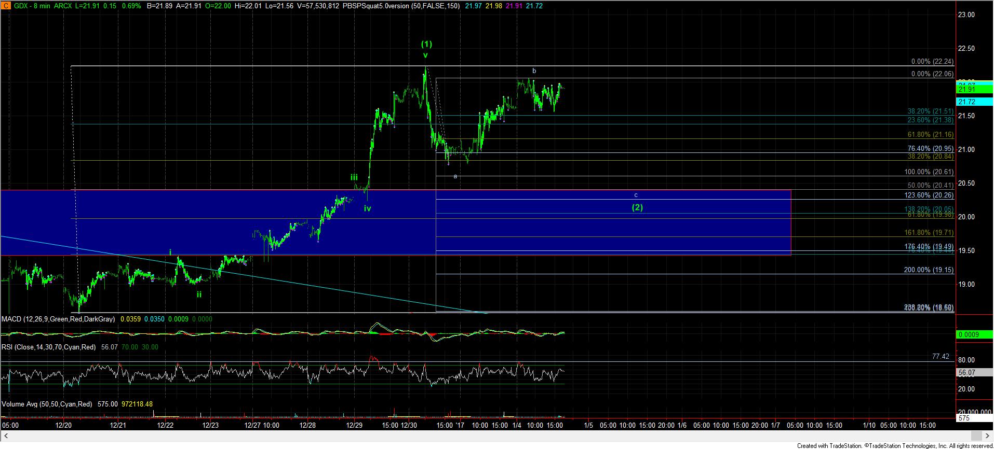Click the 61.80% (21.16) Fibonacci label

[x=930, y=134]
